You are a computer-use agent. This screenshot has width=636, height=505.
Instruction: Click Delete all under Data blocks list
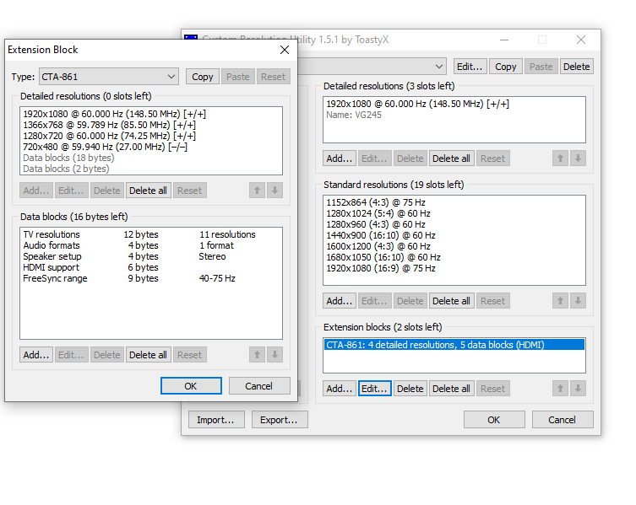(149, 355)
